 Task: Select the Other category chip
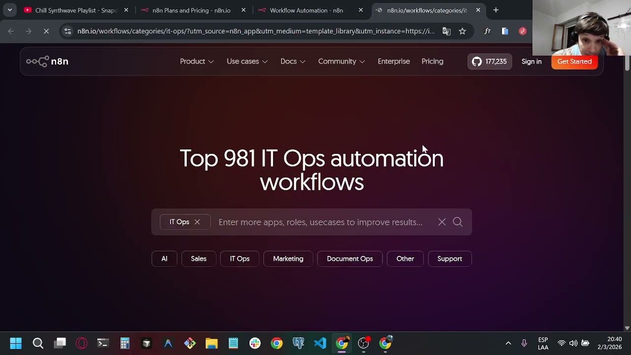[x=405, y=259]
